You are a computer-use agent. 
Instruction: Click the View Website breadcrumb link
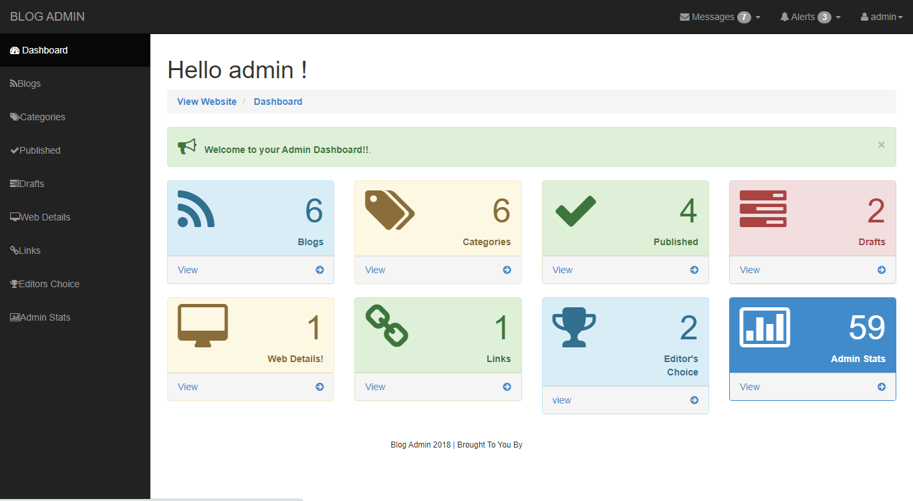click(x=207, y=101)
